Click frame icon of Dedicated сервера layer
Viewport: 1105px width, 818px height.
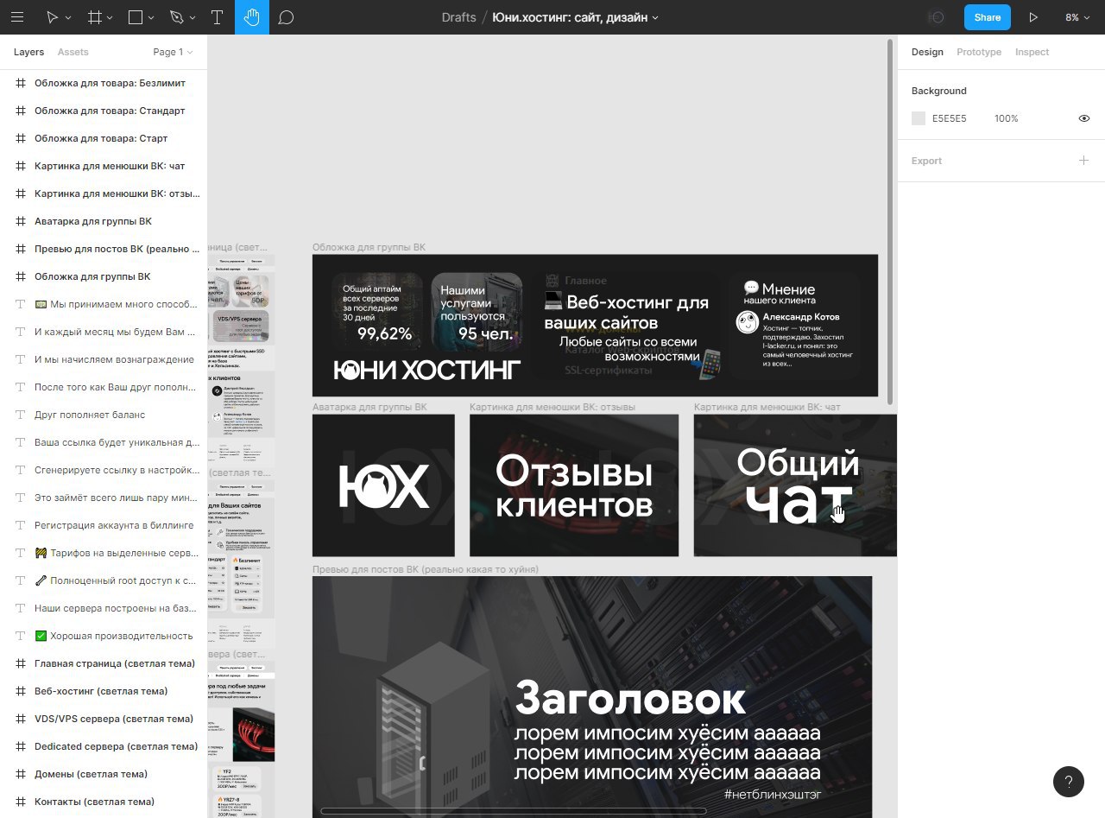tap(21, 746)
